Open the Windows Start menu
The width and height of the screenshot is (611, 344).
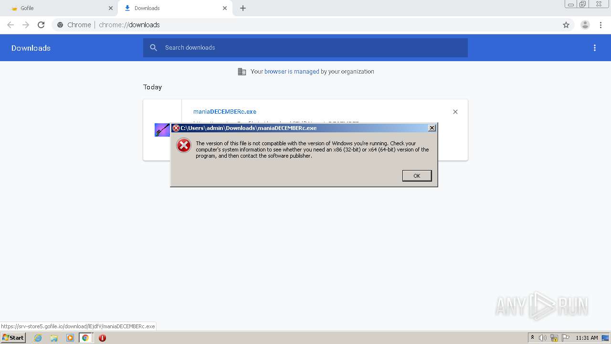[x=13, y=338]
